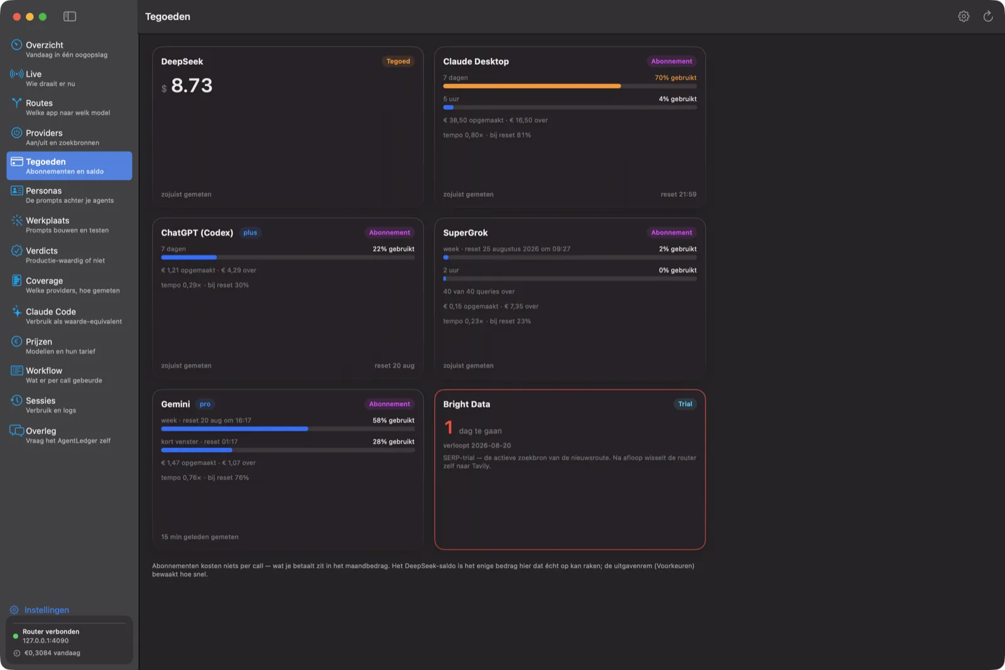Click Abonnement badge on Claude Desktop

[671, 61]
